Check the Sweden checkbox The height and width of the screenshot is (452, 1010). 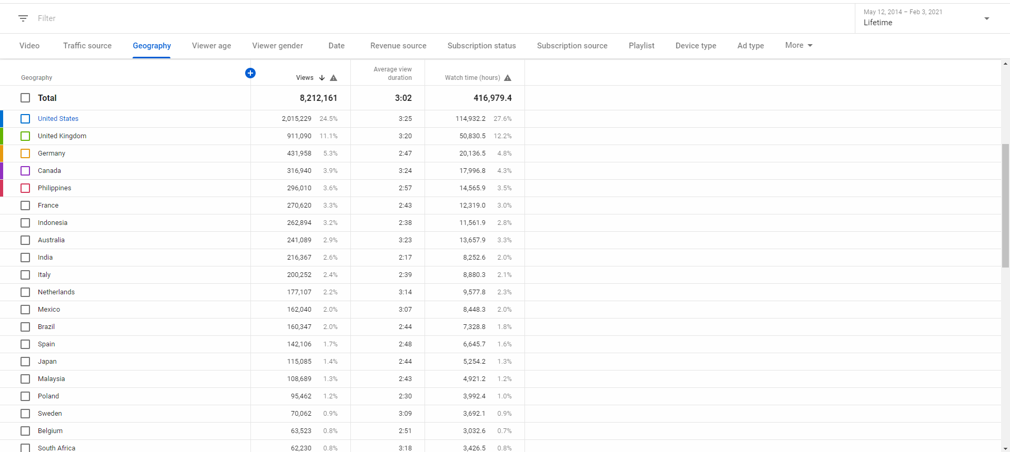coord(25,414)
